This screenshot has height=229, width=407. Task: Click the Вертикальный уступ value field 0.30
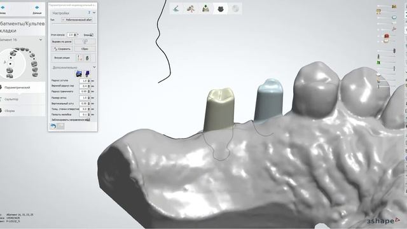[85, 103]
